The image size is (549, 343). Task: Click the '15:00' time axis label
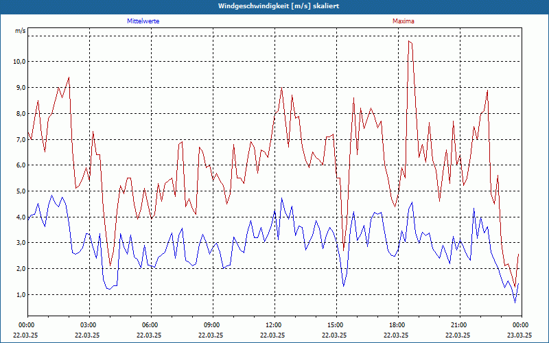point(334,325)
